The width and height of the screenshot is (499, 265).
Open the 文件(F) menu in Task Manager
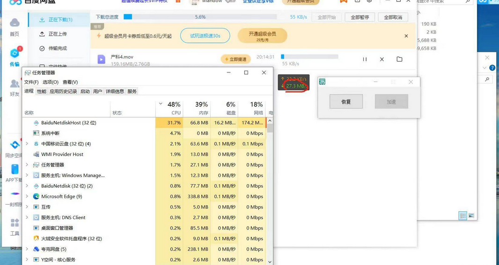tap(31, 82)
